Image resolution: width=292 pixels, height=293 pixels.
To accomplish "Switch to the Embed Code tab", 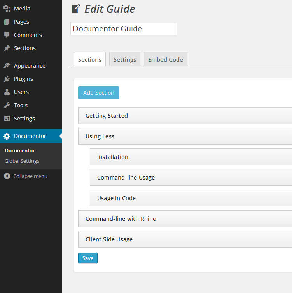I will pyautogui.click(x=165, y=60).
